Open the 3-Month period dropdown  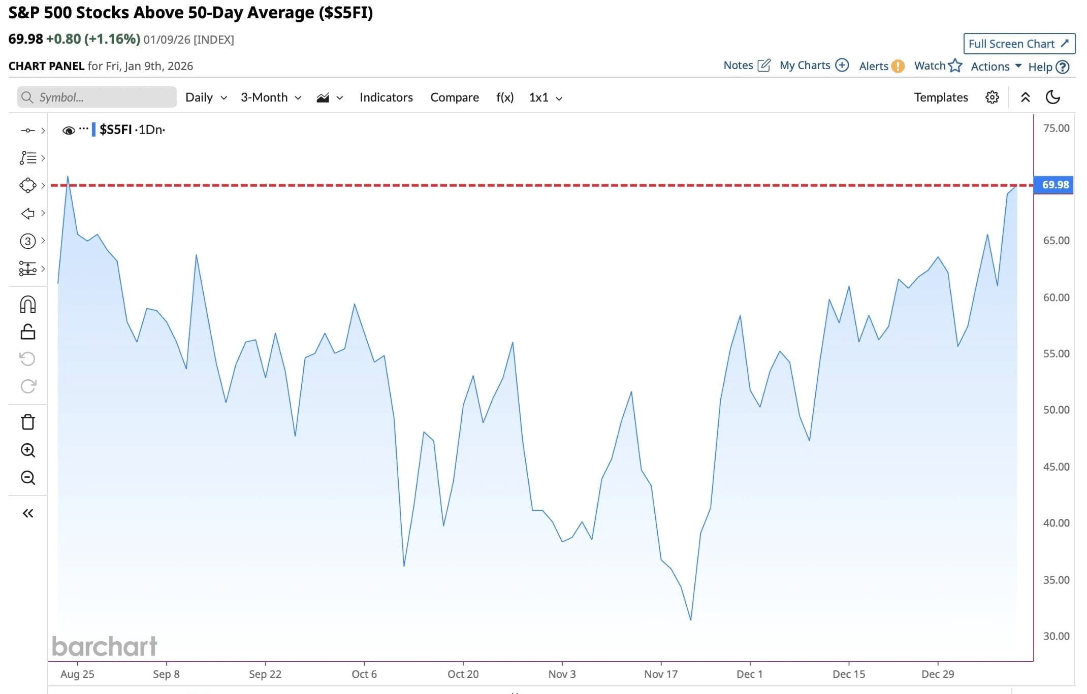click(271, 97)
